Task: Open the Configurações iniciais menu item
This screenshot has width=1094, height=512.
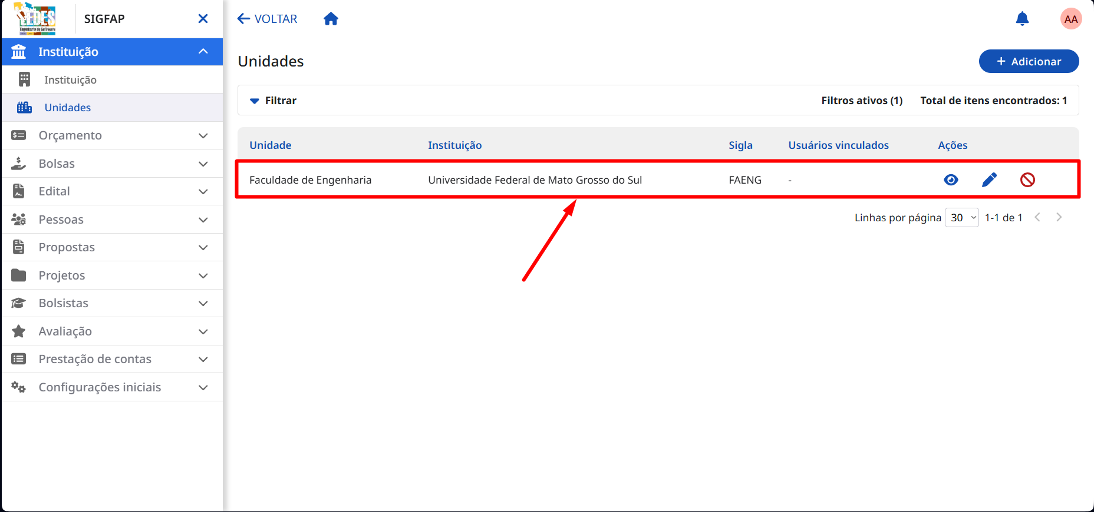Action: click(x=113, y=387)
